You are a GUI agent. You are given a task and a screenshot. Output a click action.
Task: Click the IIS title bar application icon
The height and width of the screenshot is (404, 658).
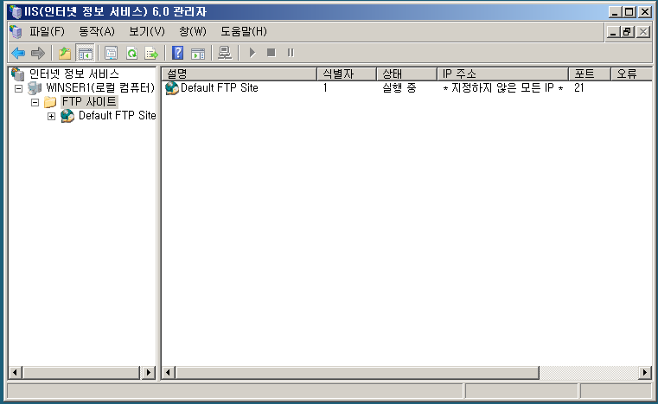[16, 12]
